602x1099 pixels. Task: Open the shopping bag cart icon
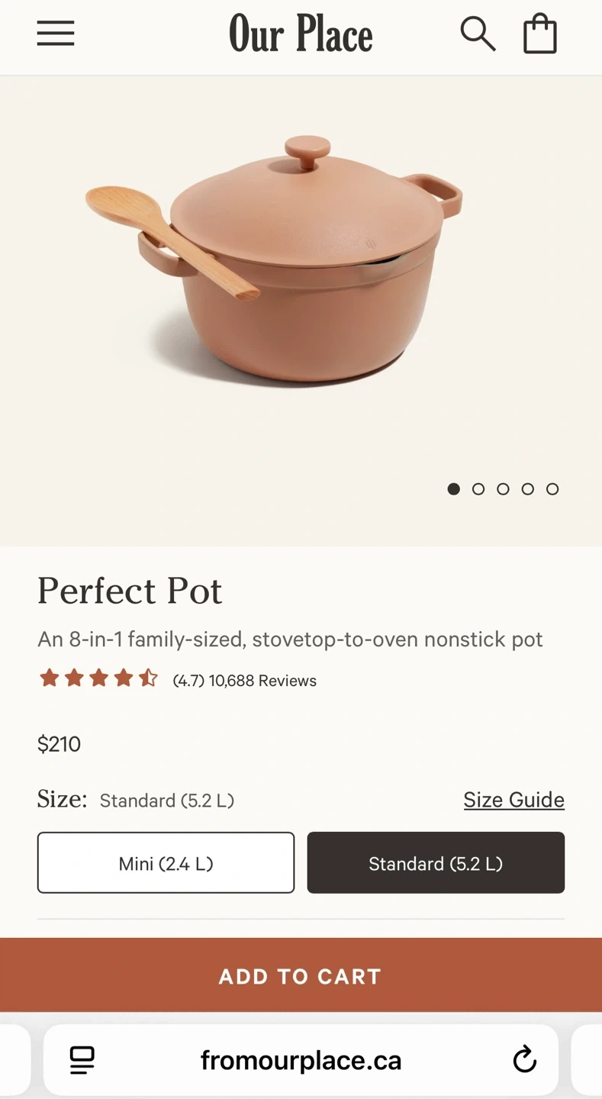pos(539,34)
